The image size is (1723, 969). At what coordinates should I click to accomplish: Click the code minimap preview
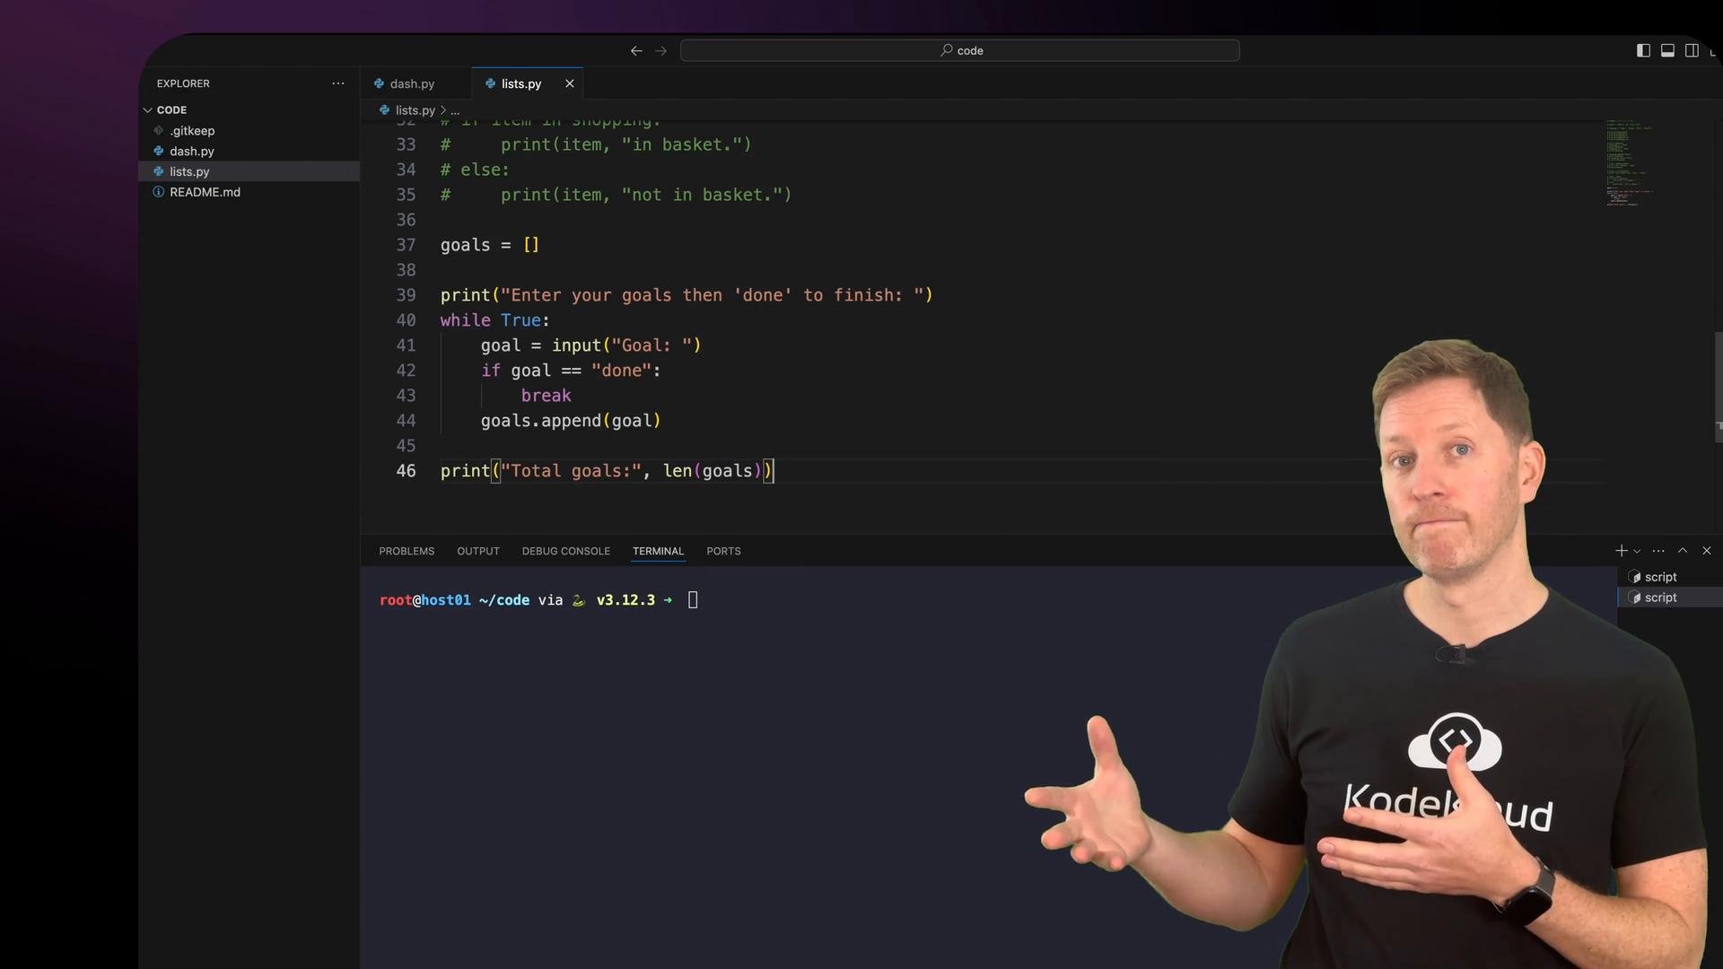pyautogui.click(x=1629, y=161)
